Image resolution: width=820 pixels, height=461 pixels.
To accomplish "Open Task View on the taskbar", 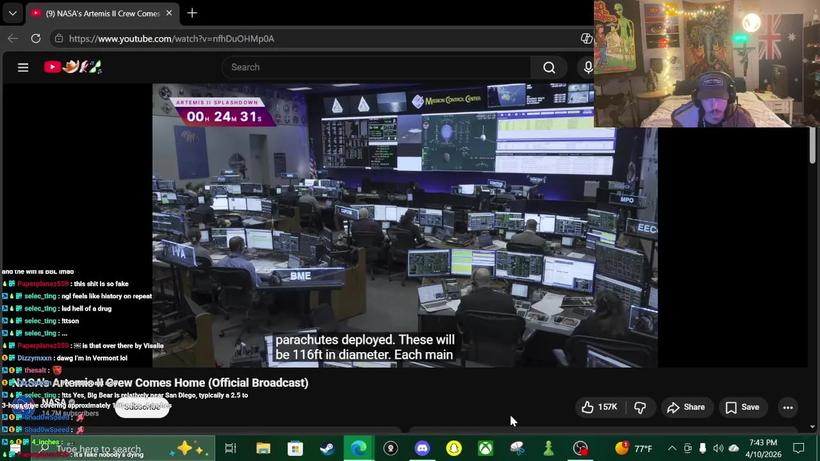I will [x=231, y=448].
